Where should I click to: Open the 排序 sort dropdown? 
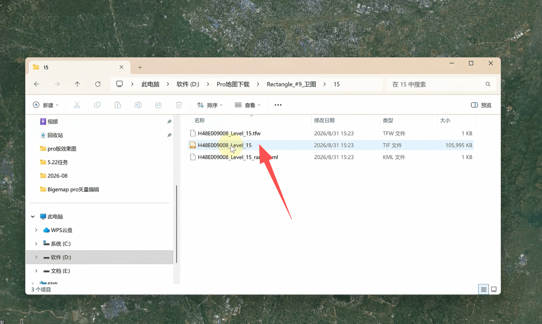(210, 105)
